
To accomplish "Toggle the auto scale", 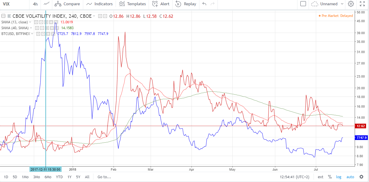I will [350, 177].
